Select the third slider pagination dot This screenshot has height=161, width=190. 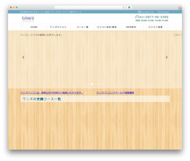95,84
